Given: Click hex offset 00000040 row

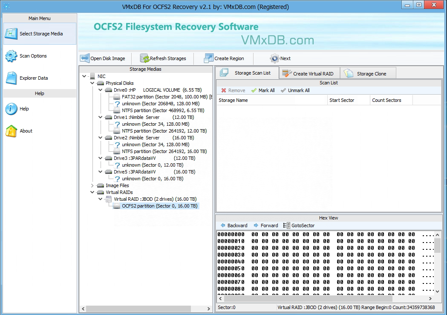Looking at the screenshot, I should [x=326, y=262].
